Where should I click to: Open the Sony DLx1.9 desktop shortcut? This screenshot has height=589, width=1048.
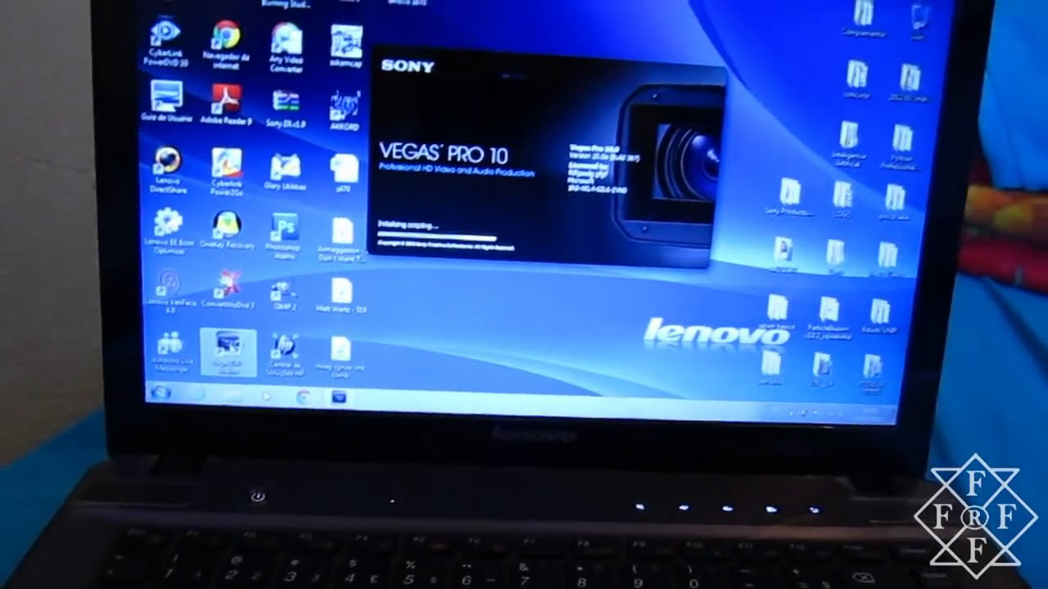tap(286, 107)
